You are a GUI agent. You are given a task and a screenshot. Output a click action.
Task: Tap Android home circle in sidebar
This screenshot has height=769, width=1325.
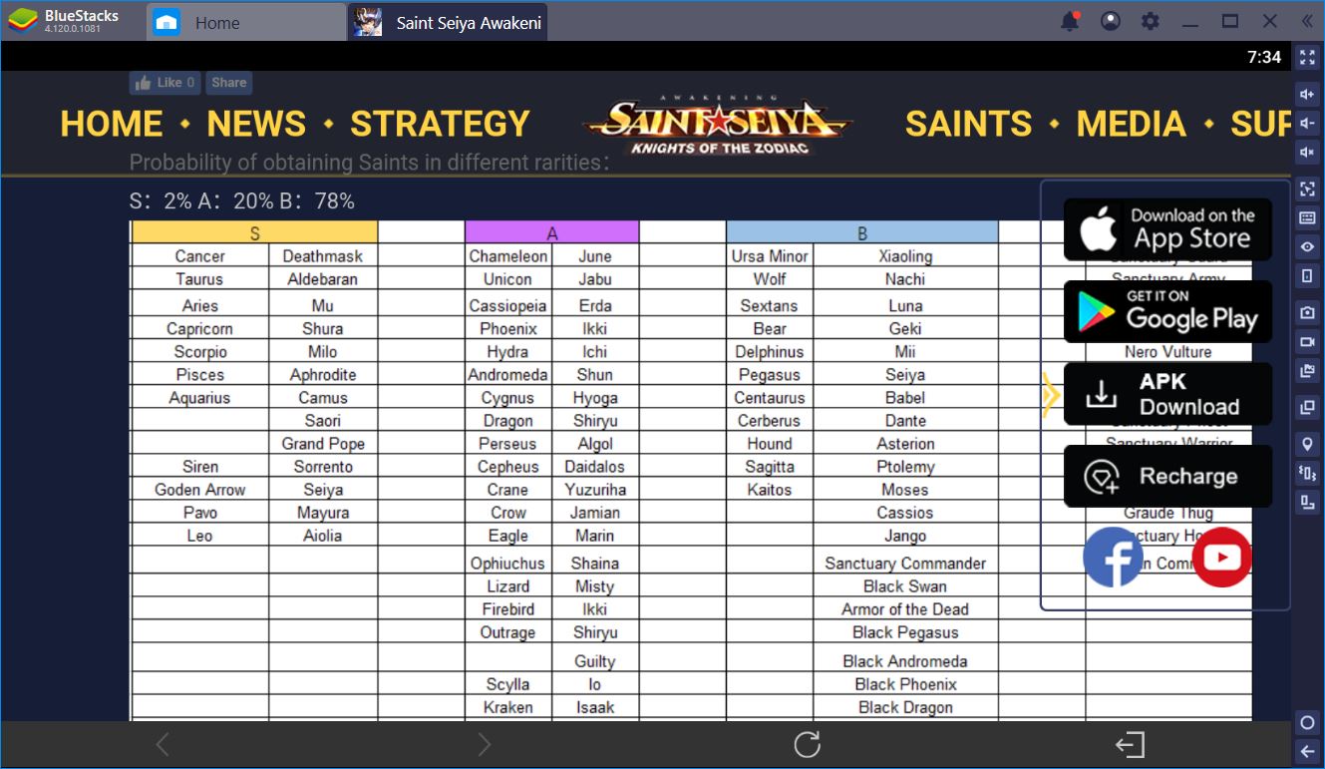pyautogui.click(x=1307, y=722)
